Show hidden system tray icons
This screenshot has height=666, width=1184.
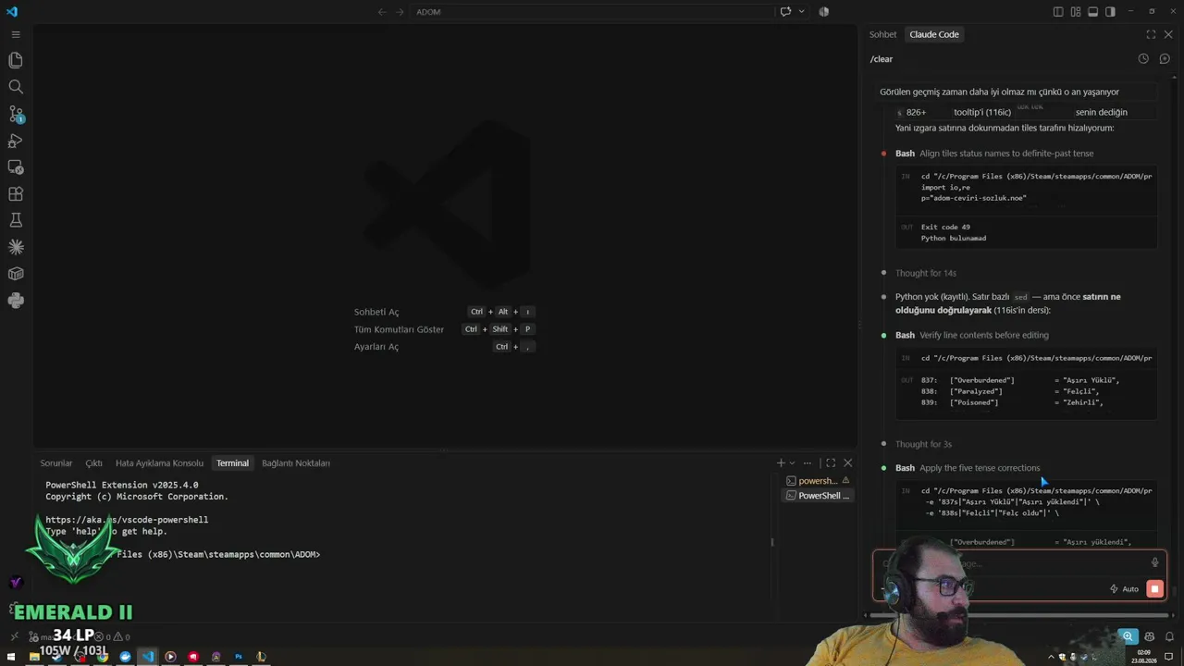coord(1051,657)
